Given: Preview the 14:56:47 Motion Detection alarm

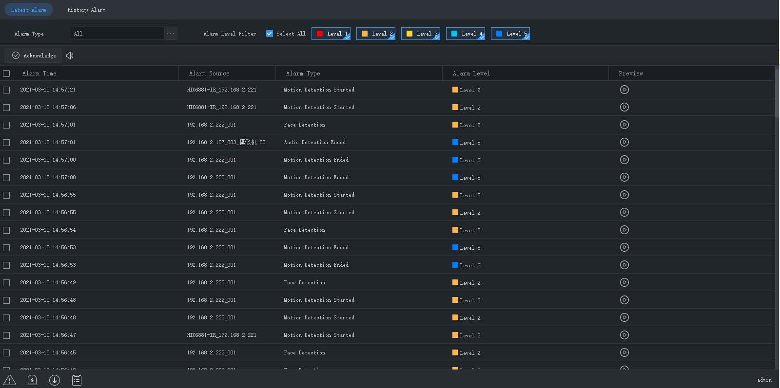Looking at the screenshot, I should [624, 335].
